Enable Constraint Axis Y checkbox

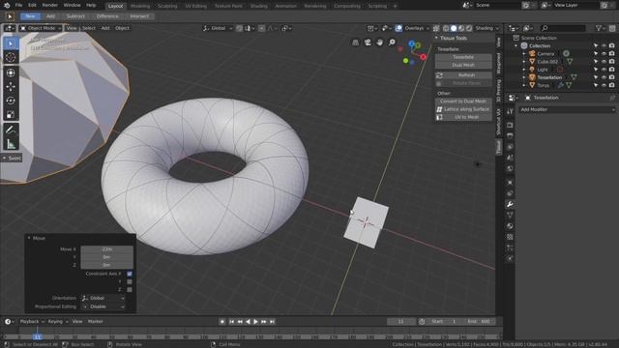130,281
